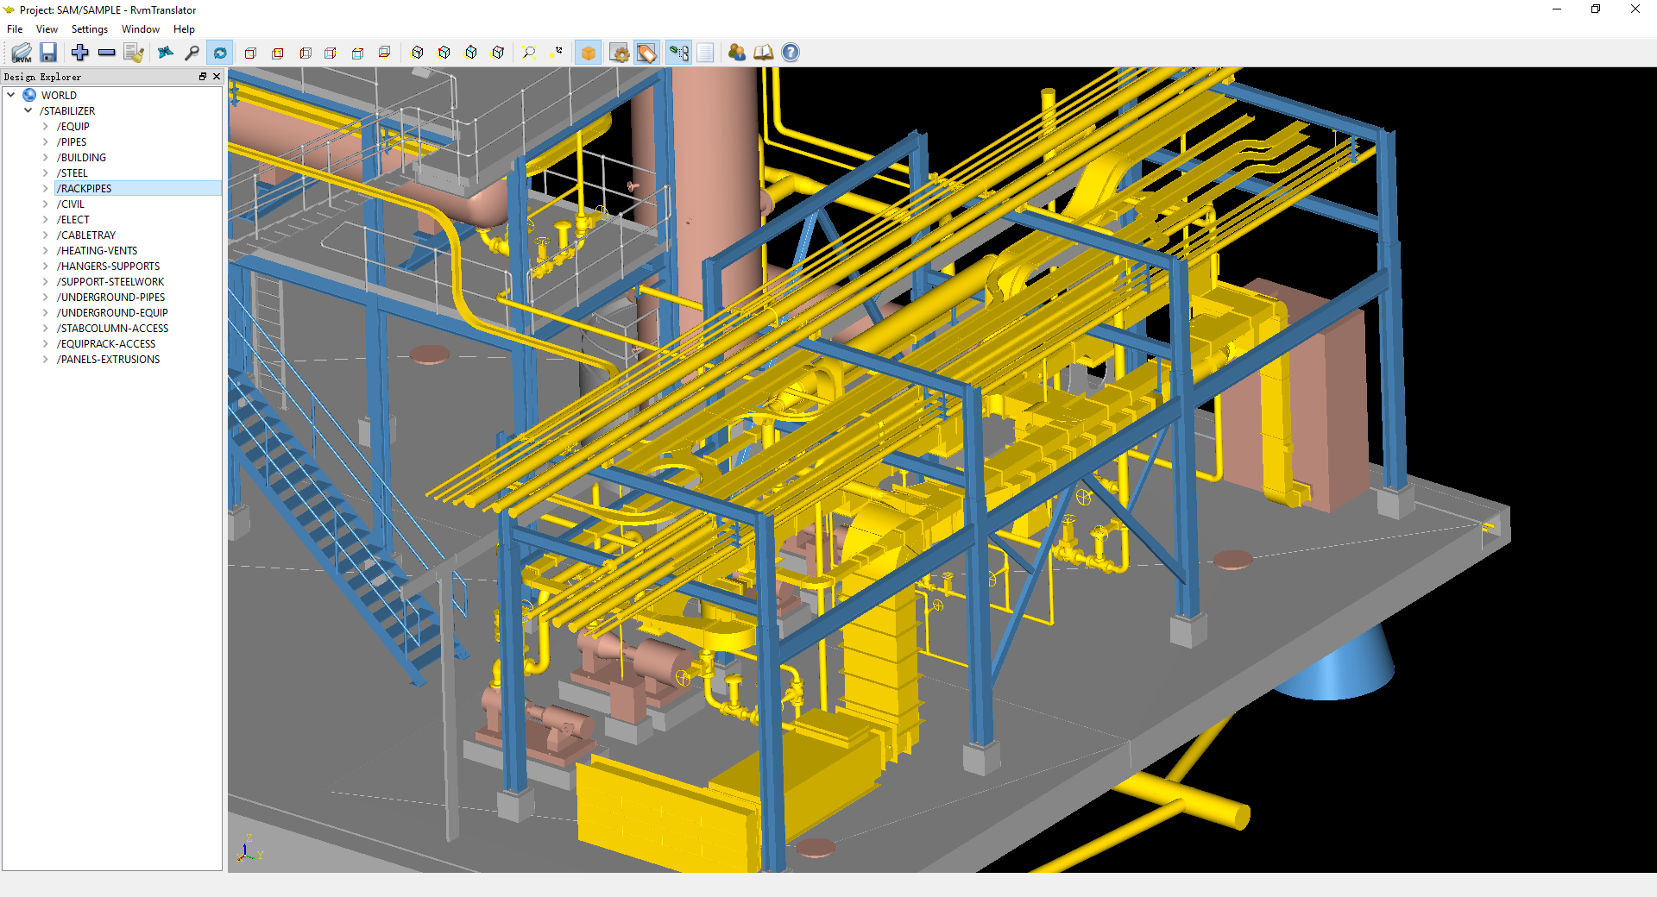Screen dimensions: 1657x897
Task: Expand the /EQUIP tree node
Action: tap(46, 127)
